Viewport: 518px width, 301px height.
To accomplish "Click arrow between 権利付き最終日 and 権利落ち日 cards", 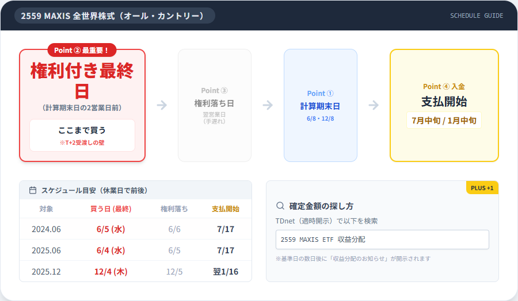I will tap(162, 105).
